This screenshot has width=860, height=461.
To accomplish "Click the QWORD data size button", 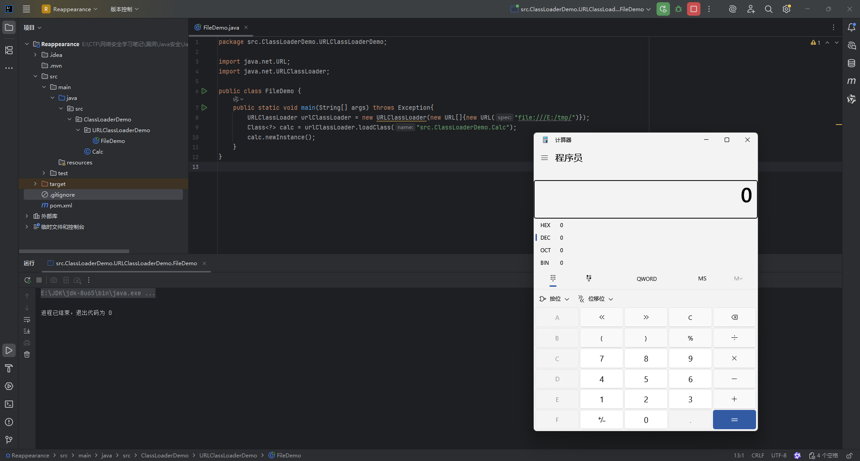I will (646, 279).
